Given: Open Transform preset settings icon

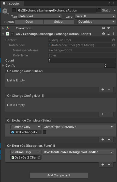Looking at the screenshot, I should click(x=109, y=28).
